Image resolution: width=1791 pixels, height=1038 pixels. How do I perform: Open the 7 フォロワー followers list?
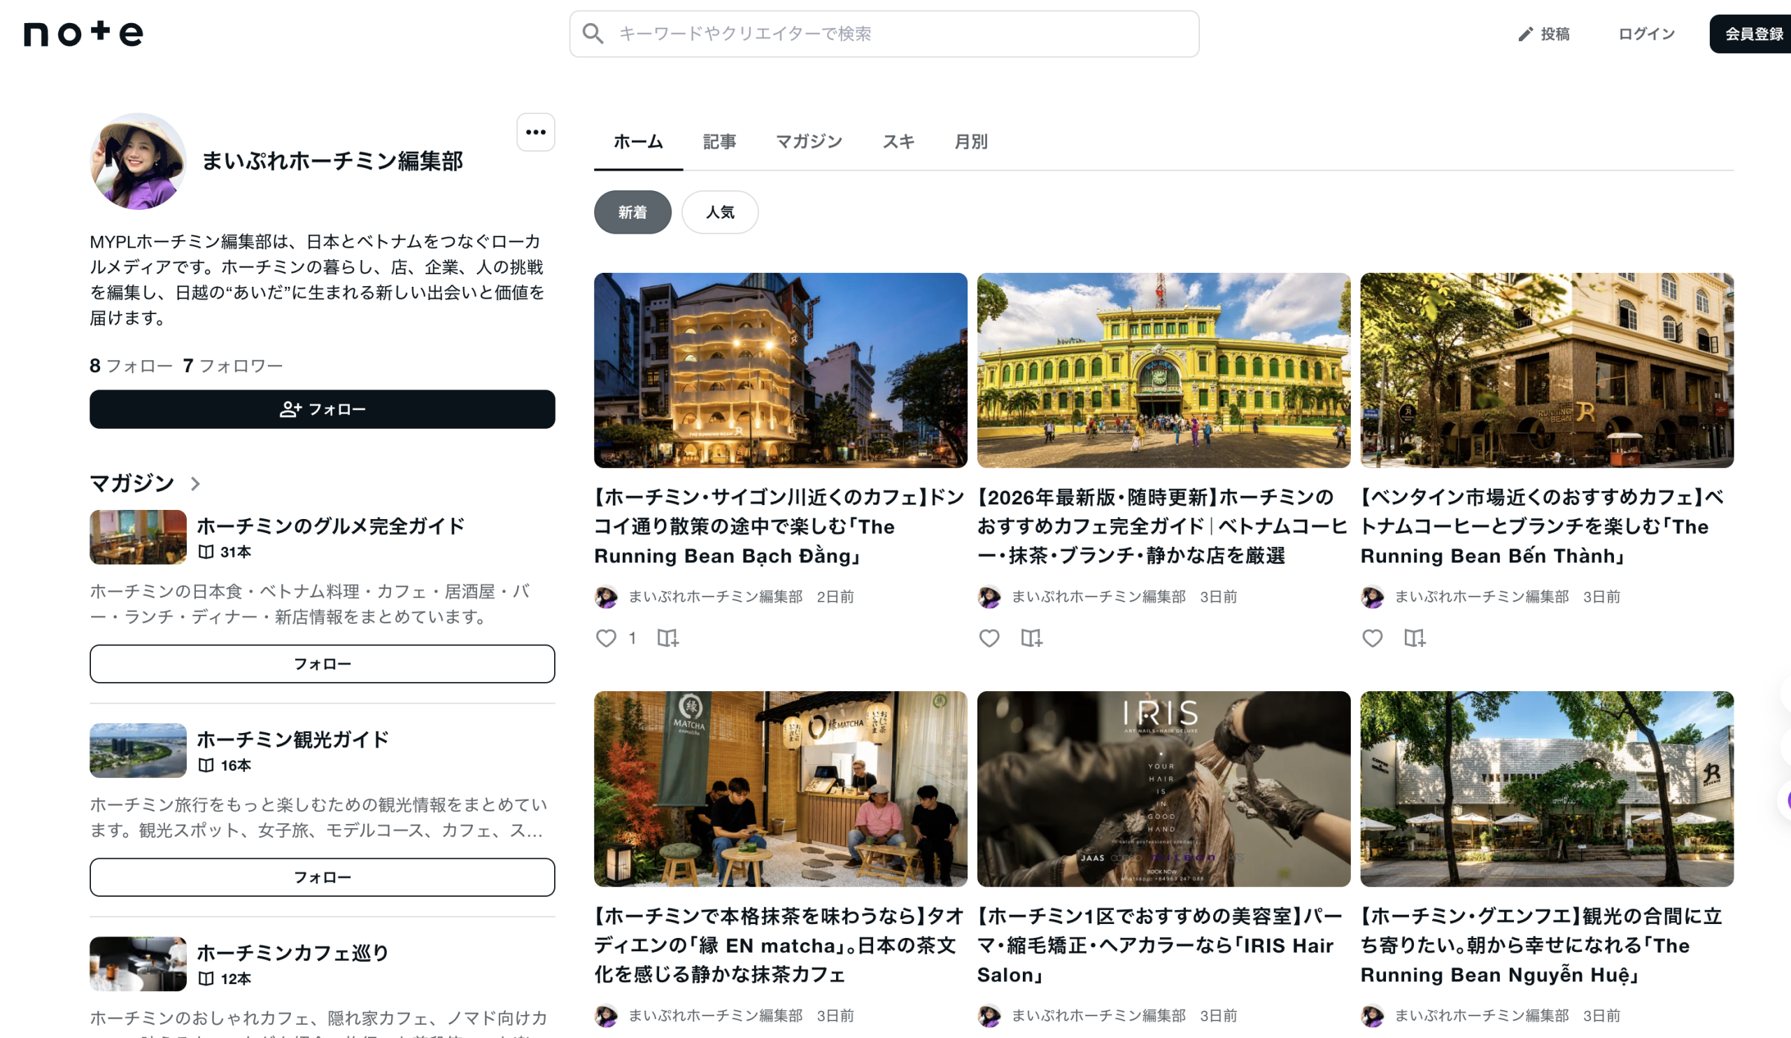click(233, 366)
